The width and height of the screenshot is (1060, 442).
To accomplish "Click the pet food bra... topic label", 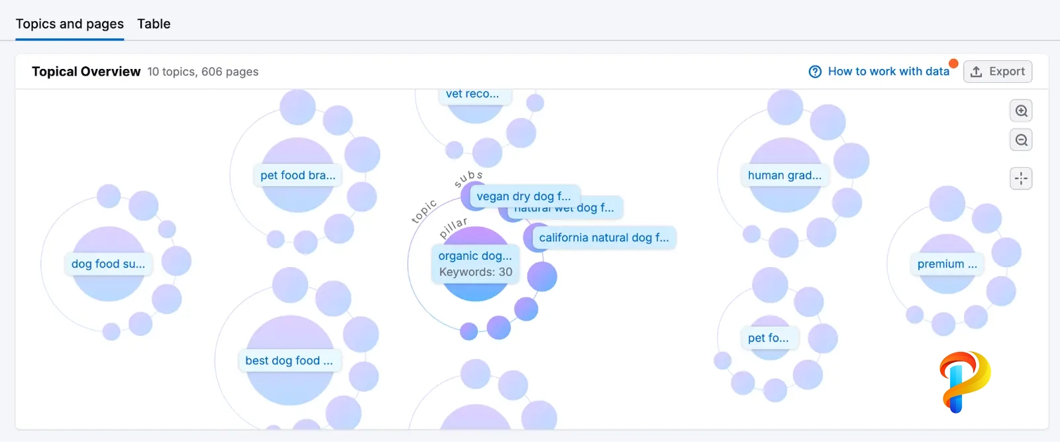I will coord(297,176).
